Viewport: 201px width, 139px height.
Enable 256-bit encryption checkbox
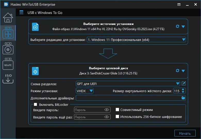tap(117, 116)
